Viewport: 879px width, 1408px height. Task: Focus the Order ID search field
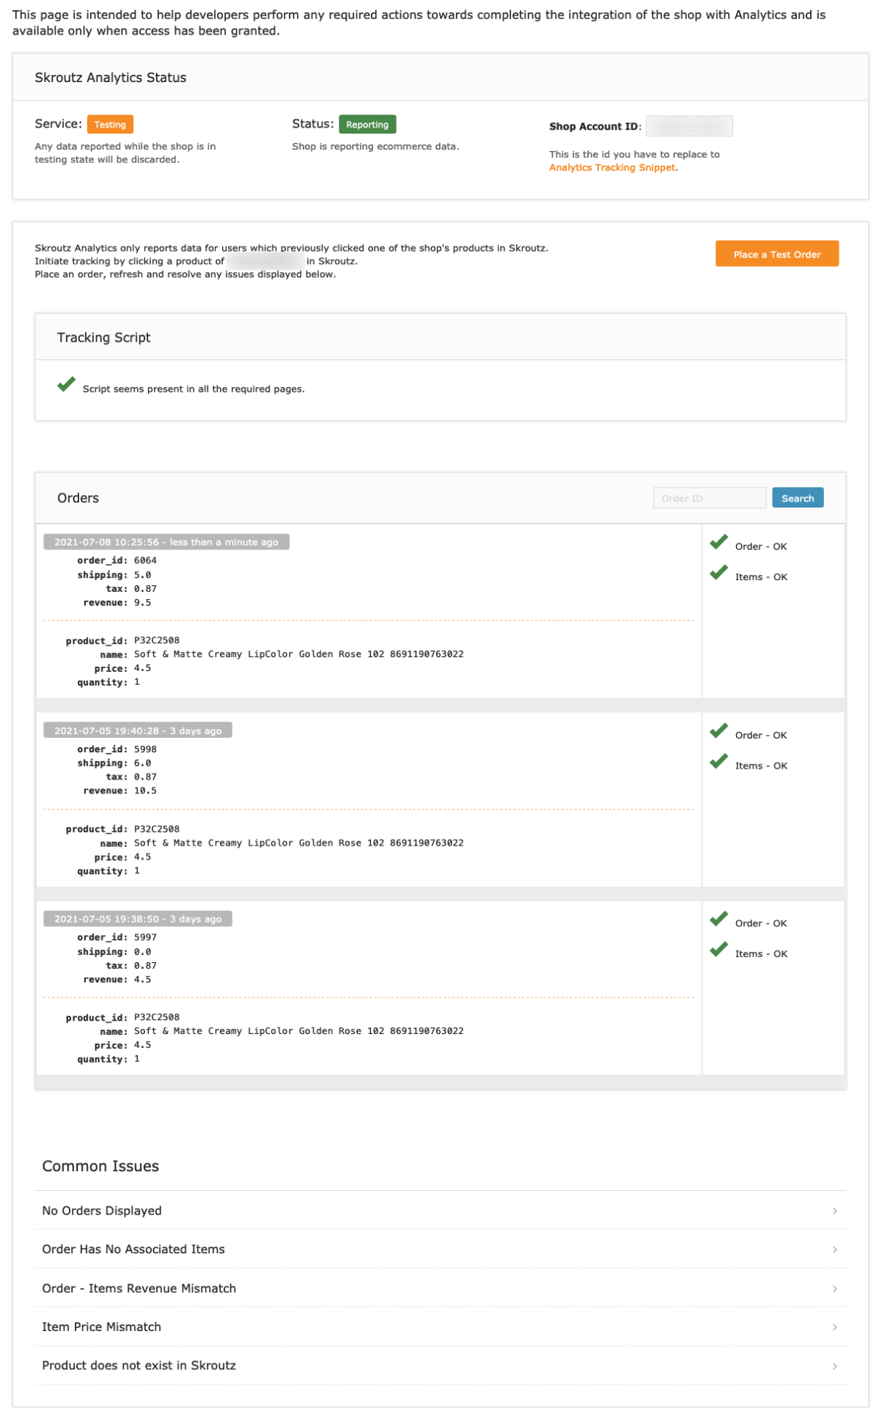709,499
